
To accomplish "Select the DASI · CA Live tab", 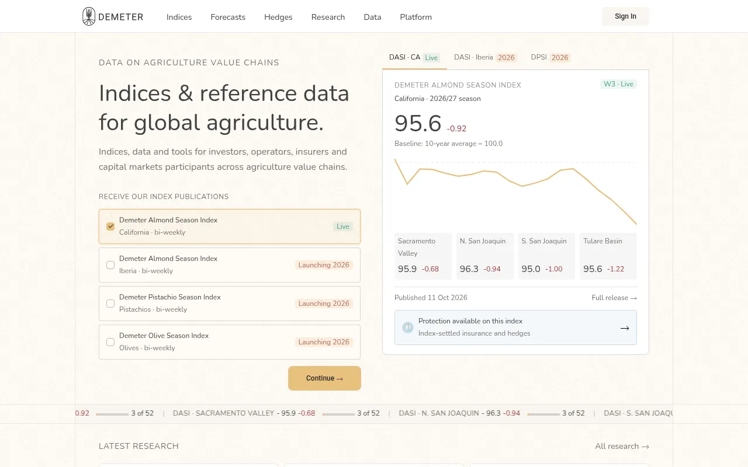I will tap(414, 57).
